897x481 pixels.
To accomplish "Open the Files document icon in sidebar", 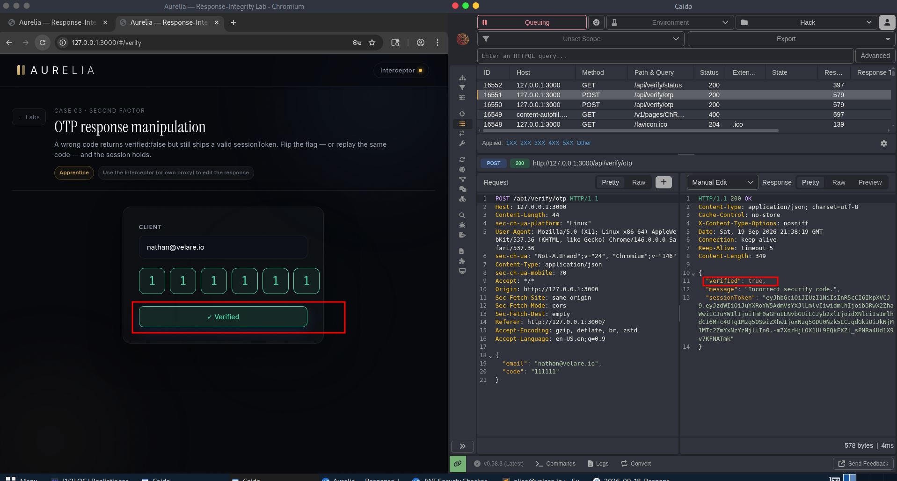I will (x=462, y=251).
